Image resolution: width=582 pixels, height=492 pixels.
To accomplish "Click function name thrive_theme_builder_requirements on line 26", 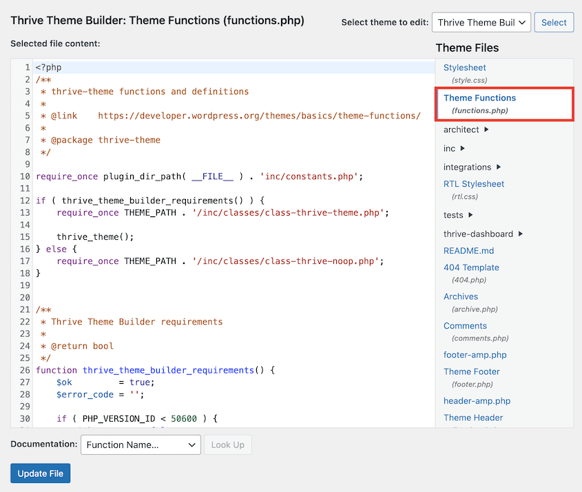I will [x=168, y=370].
